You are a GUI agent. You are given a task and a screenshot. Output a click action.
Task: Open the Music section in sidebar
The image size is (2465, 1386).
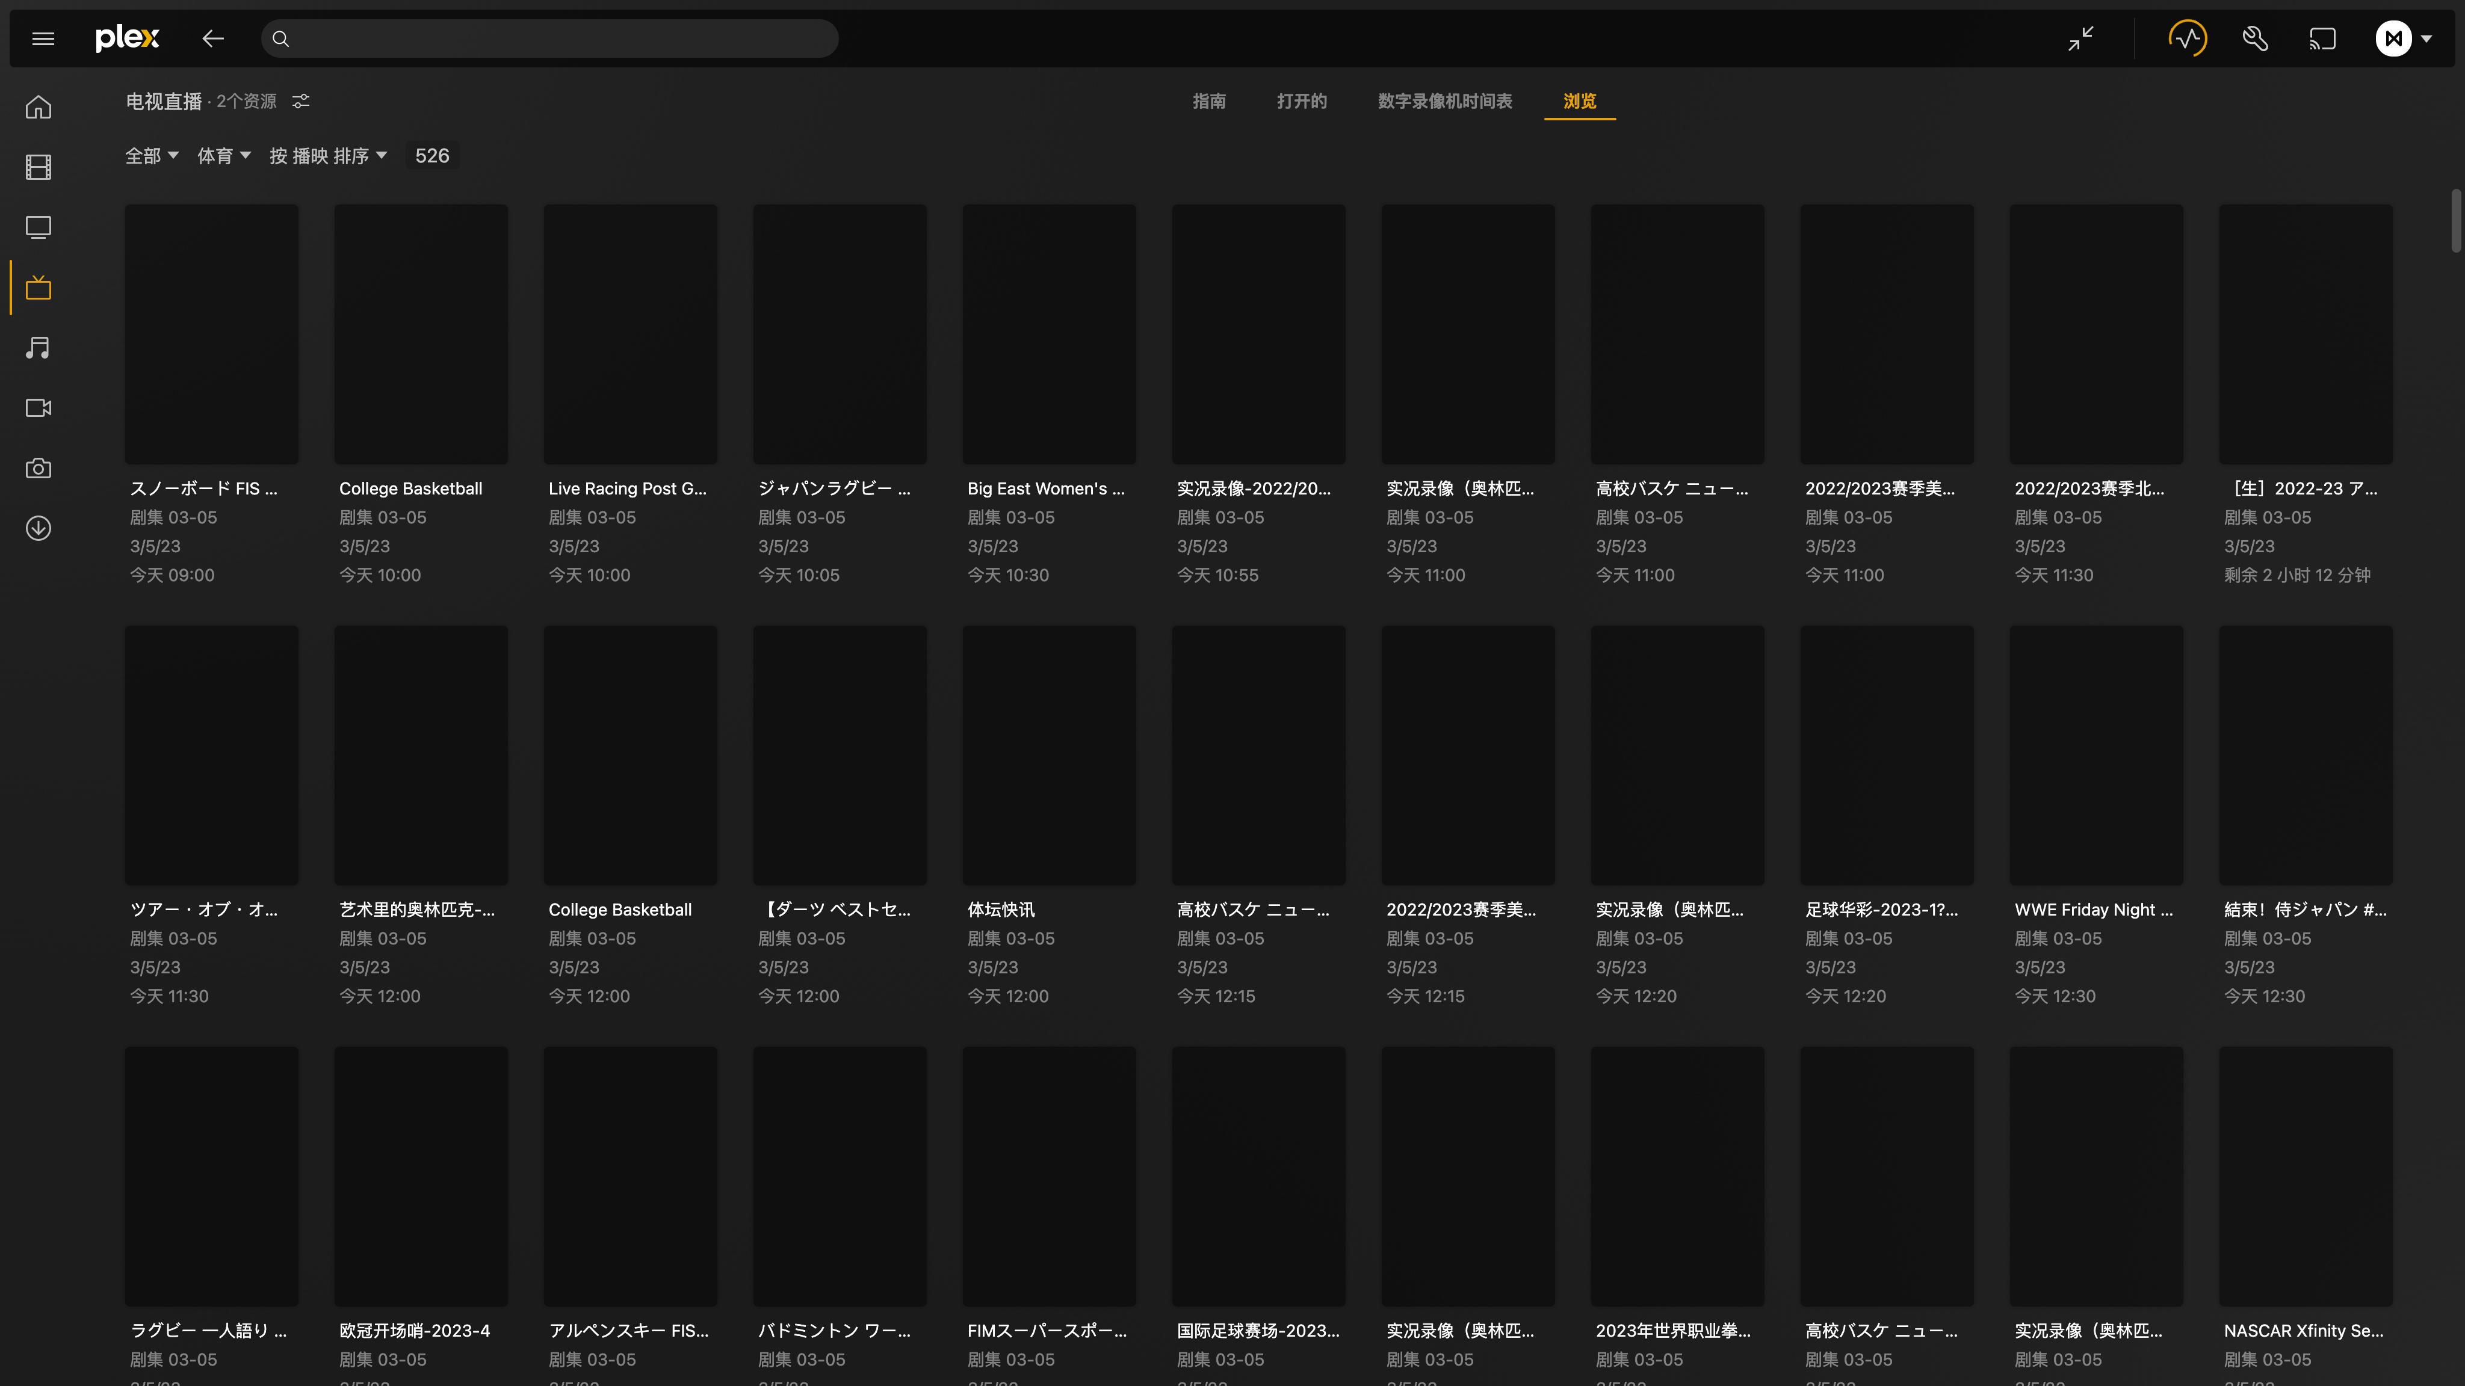click(x=39, y=347)
